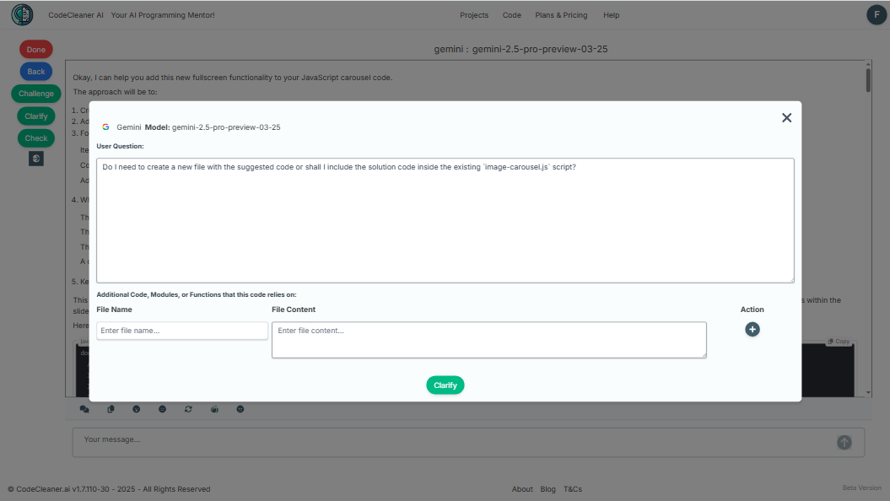This screenshot has width=890, height=501.
Task: Close the clarify dialog with the X
Action: point(786,117)
